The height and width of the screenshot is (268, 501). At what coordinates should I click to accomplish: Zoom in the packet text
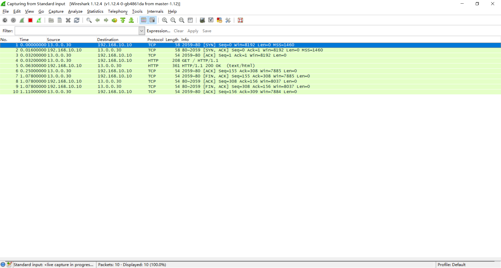165,20
